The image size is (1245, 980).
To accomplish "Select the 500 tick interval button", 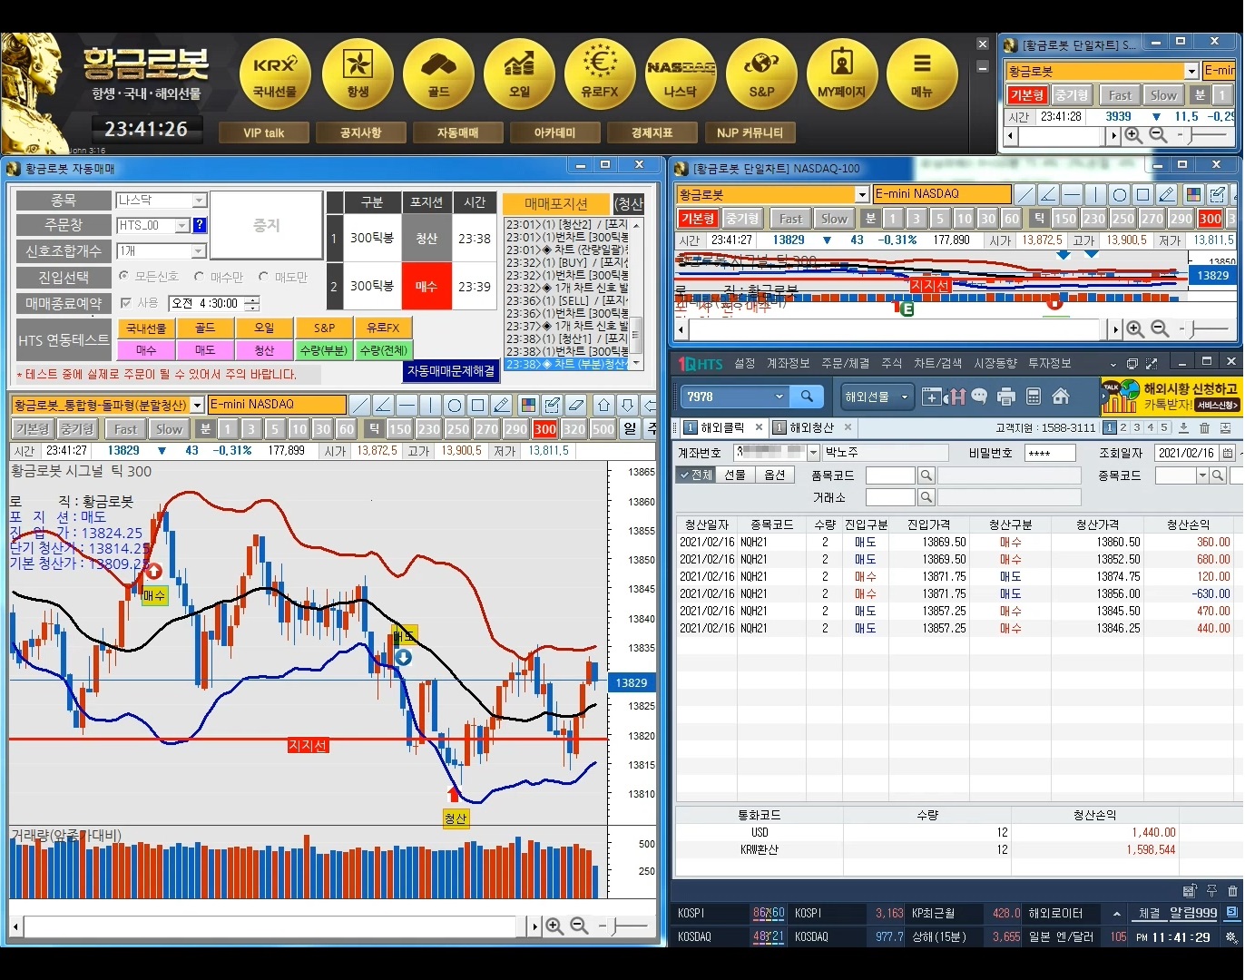I will [x=603, y=429].
